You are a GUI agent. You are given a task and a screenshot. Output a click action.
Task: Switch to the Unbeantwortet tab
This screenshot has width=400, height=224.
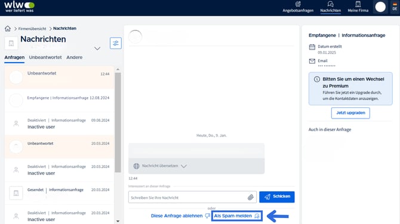click(x=45, y=58)
